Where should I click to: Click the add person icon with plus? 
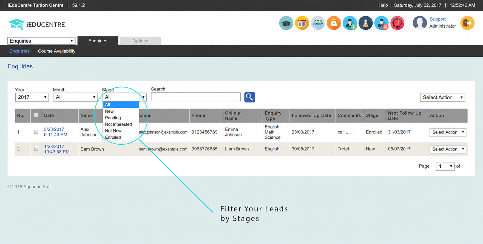350,23
